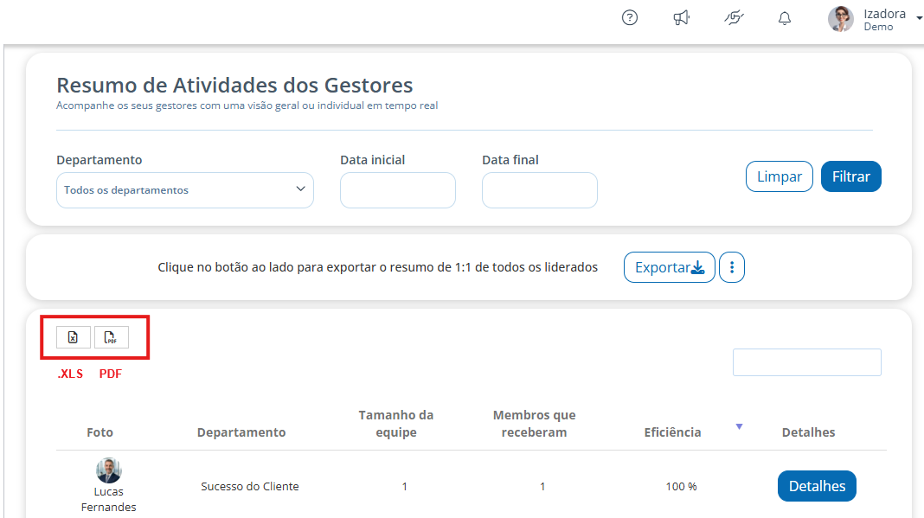The width and height of the screenshot is (924, 518).
Task: Click the Sucesso do Cliente cell
Action: (250, 486)
